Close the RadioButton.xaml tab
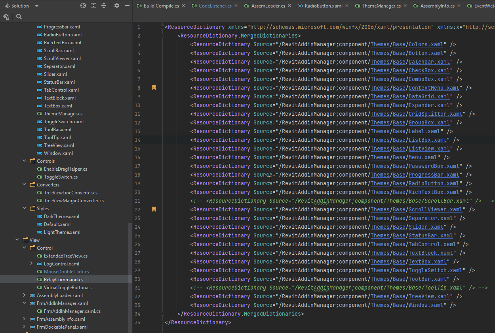This screenshot has height=333, width=495. (x=347, y=6)
